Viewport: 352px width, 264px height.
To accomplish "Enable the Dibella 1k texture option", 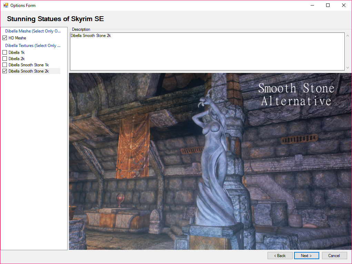I will 5,53.
